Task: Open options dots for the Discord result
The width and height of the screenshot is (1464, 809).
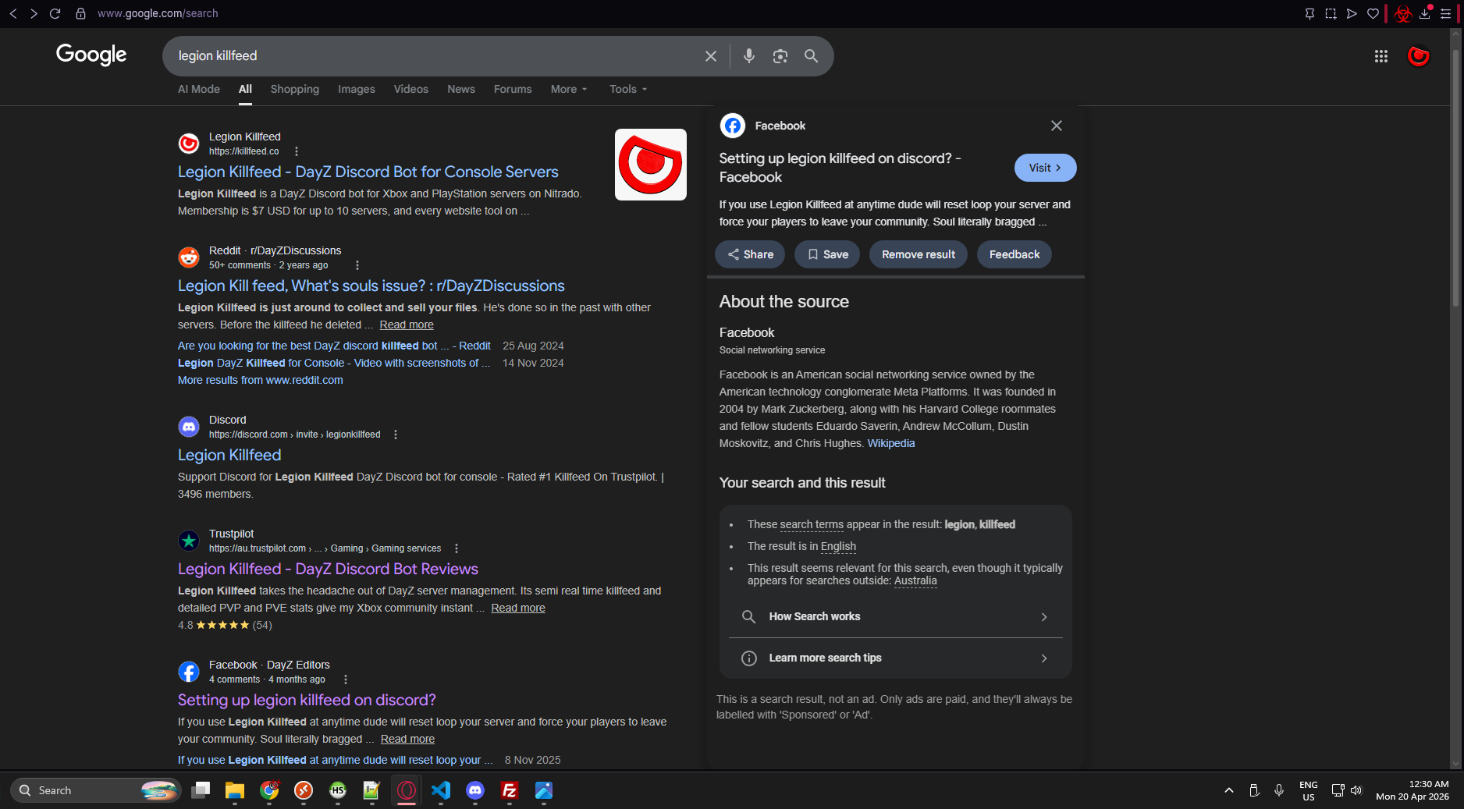Action: (396, 435)
